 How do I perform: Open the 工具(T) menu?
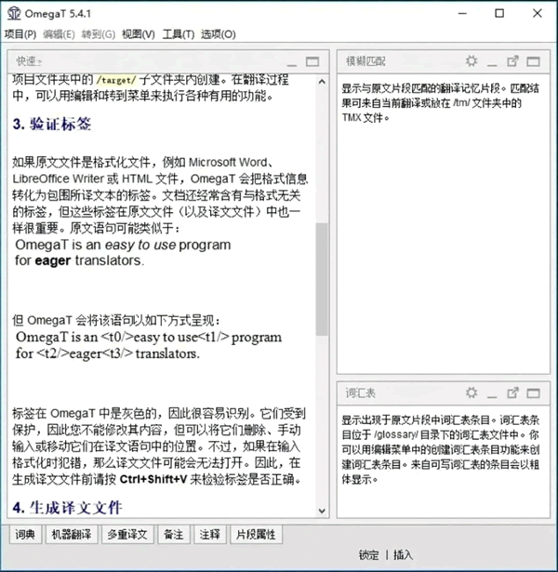pos(179,34)
